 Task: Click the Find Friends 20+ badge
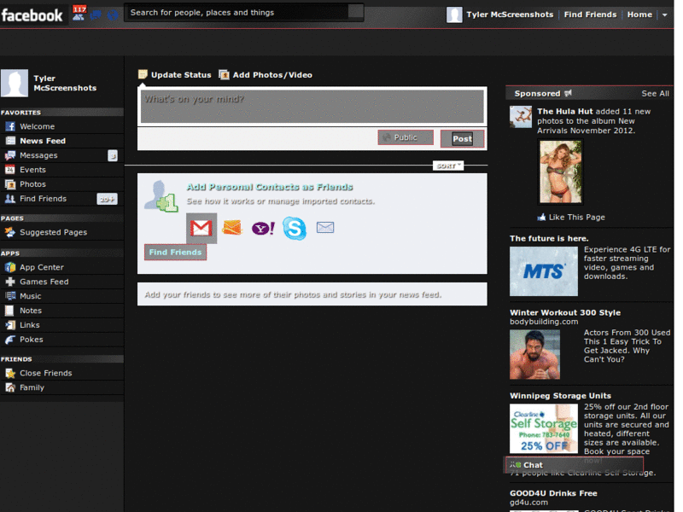click(x=107, y=199)
